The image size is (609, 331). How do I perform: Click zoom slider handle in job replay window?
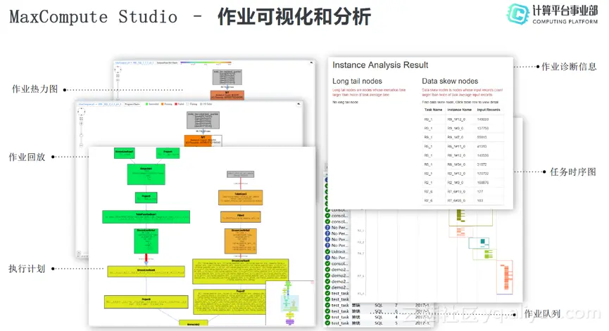(x=81, y=135)
